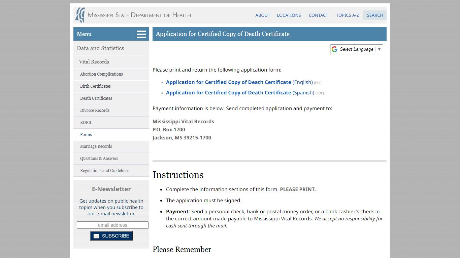
Task: Select Forms in sidebar
Action: (x=111, y=135)
